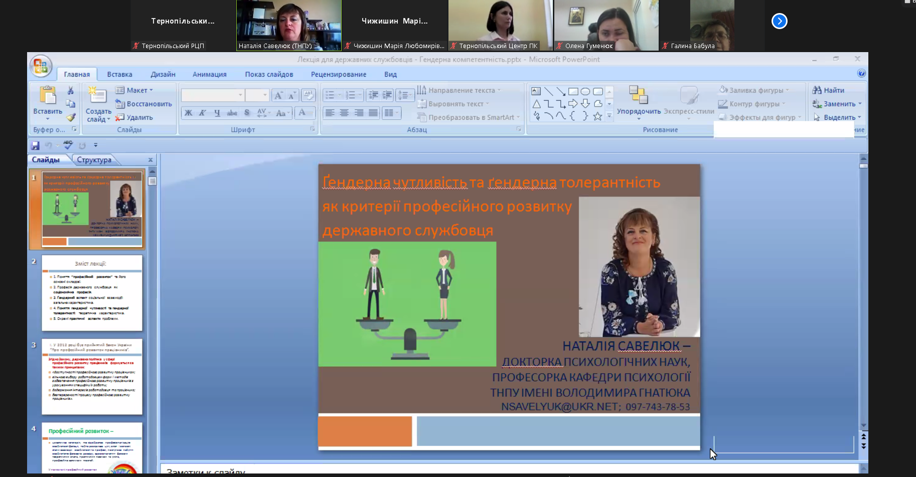Open the Рецензирование ribbon tab
916x477 pixels.
coord(339,74)
